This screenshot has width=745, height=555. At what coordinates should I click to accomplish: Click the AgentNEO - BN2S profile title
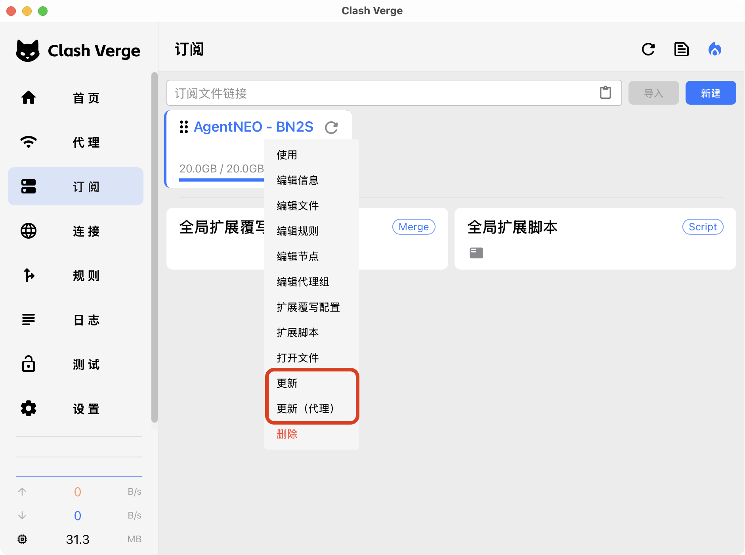click(254, 127)
